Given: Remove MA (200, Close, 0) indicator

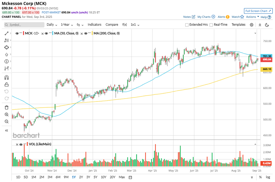Looking at the screenshot, I should (81, 33).
